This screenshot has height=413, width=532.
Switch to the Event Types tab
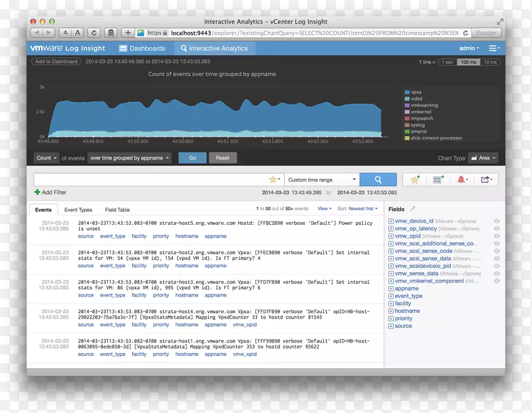tap(78, 209)
